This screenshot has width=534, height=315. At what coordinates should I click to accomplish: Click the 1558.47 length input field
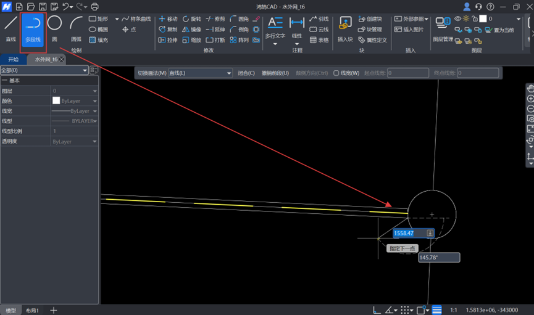tap(409, 234)
